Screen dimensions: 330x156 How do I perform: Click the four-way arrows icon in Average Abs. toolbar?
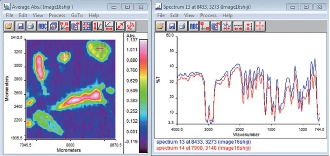pos(131,26)
